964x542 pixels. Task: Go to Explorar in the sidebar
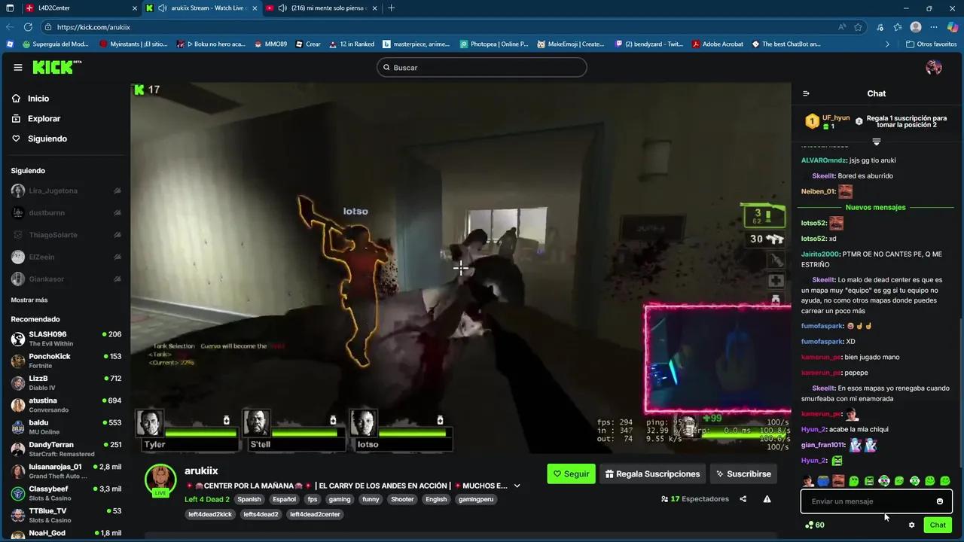[44, 118]
